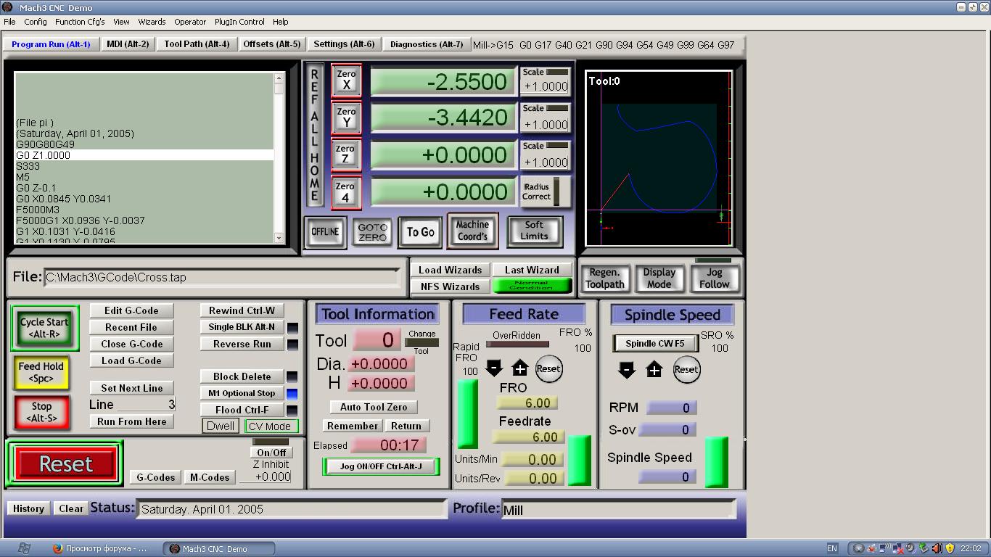Click the tray clock showing 22:02

(x=971, y=548)
